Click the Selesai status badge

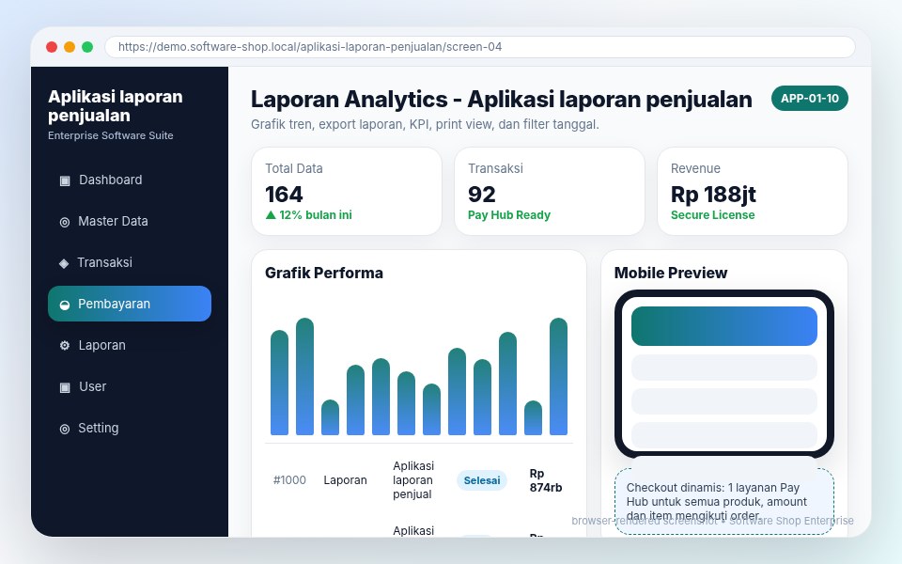point(481,480)
